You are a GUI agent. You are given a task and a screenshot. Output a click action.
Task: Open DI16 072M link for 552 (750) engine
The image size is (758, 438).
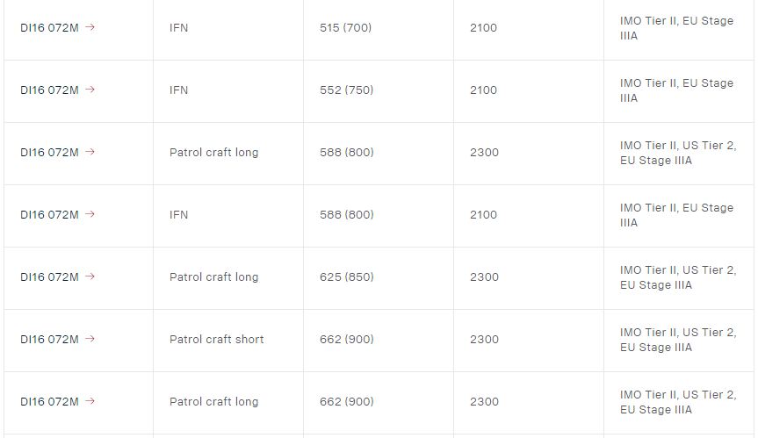pyautogui.click(x=49, y=90)
